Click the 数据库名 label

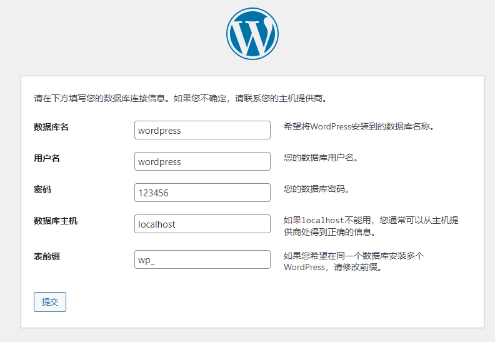[x=51, y=127]
